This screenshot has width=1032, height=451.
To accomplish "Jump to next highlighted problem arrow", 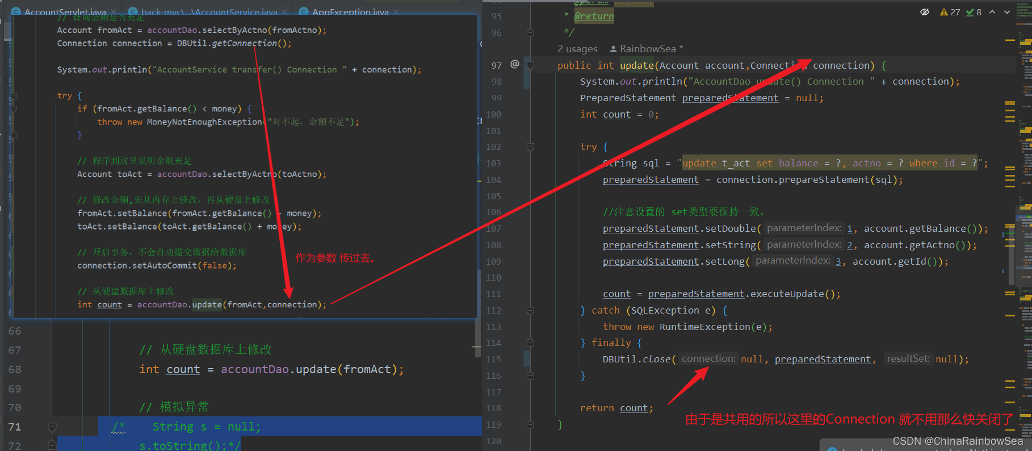I will click(x=1007, y=12).
